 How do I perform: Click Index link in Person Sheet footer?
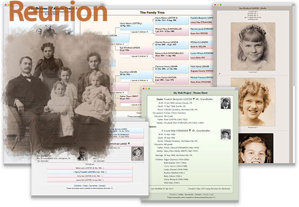pos(181,195)
